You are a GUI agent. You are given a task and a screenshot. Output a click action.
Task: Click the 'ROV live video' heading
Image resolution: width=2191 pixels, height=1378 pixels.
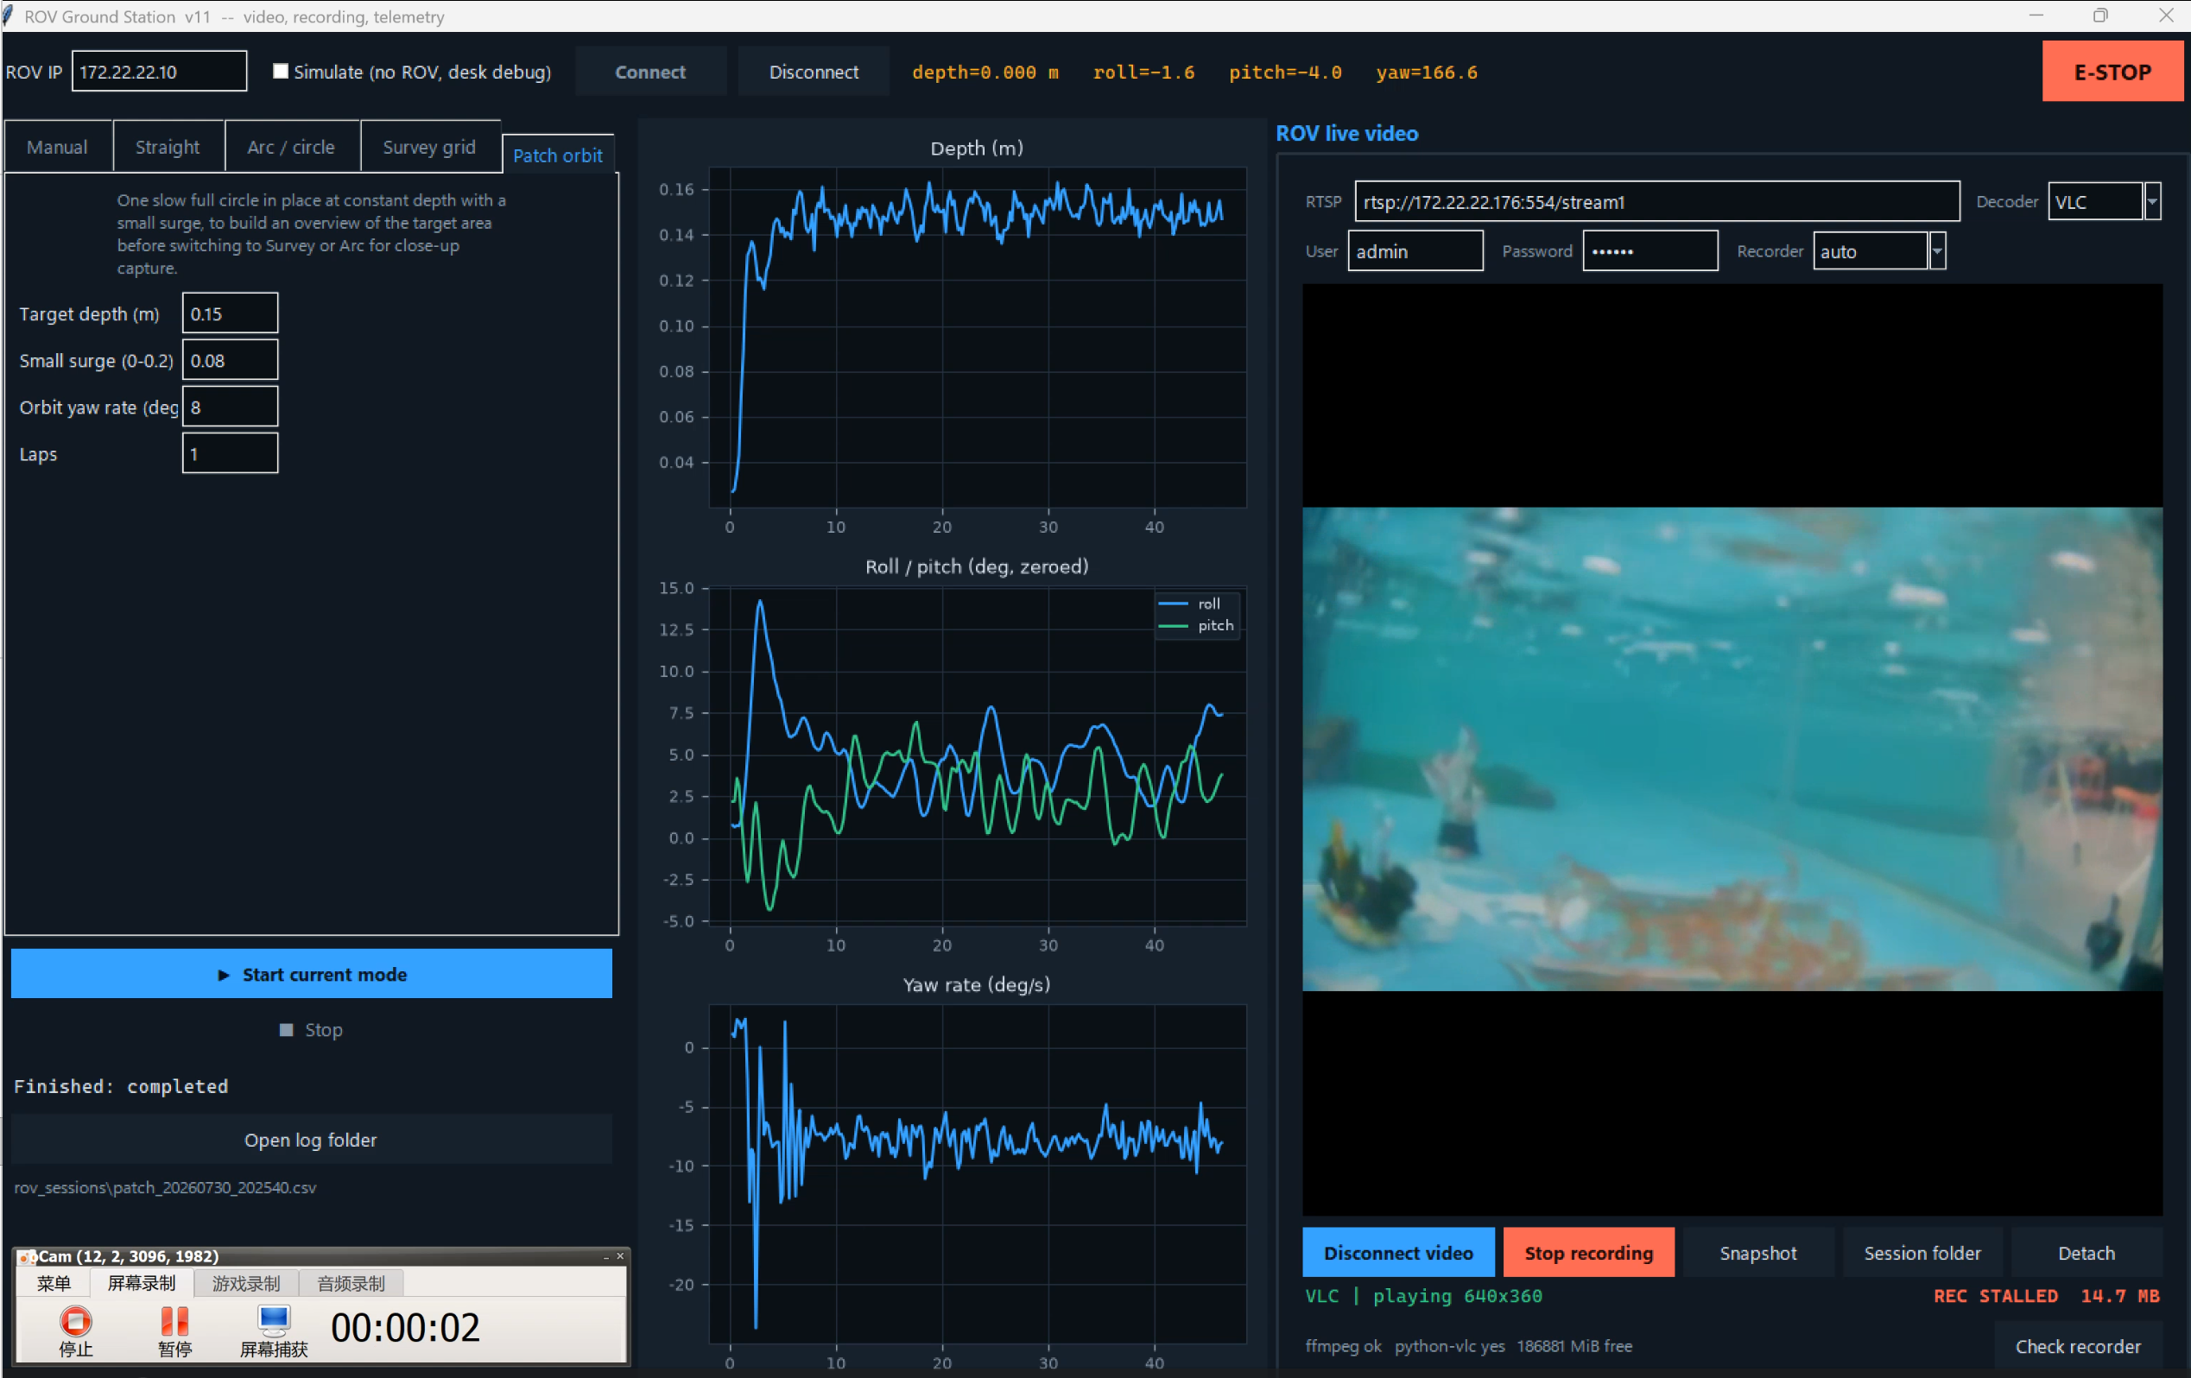tap(1346, 133)
